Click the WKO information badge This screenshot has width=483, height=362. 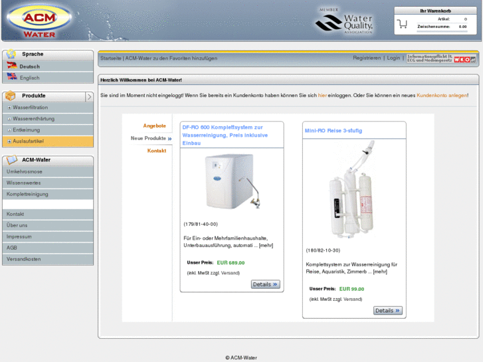pos(441,58)
